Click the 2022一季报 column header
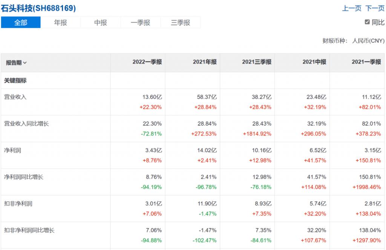The height and width of the screenshot is (250, 386). (147, 62)
